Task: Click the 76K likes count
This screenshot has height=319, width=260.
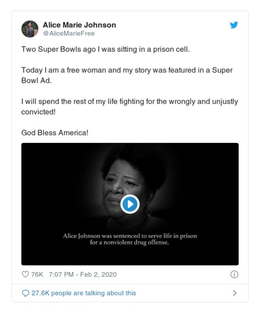Action: click(37, 274)
